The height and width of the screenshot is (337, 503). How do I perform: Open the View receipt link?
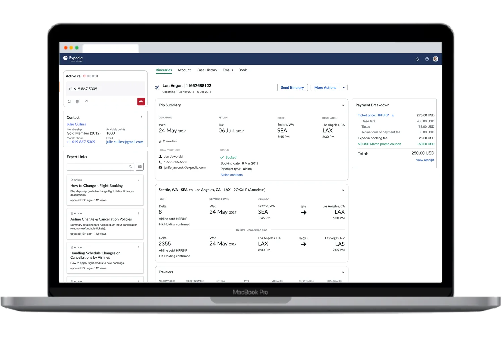point(425,160)
